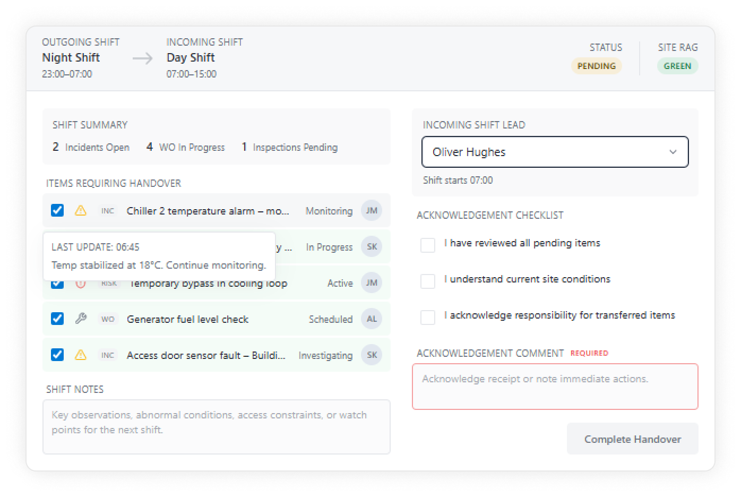Focus the Acknowledgement Comment field
This screenshot has height=497, width=741.
pyautogui.click(x=555, y=387)
